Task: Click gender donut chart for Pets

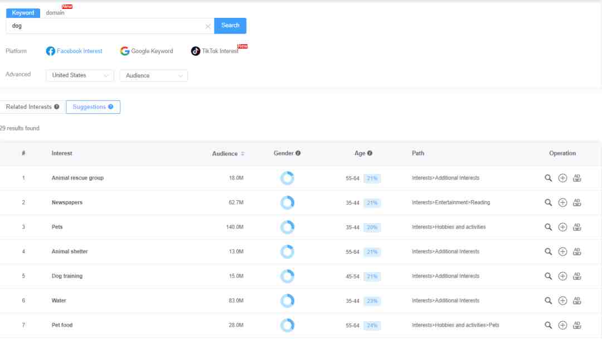Action: click(287, 227)
